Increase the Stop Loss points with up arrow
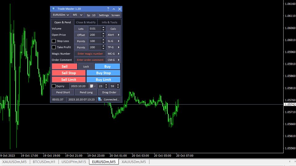The width and height of the screenshot is (296, 166). [103, 40]
